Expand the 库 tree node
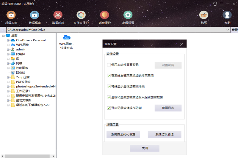238x158 pixels. (x=8, y=59)
